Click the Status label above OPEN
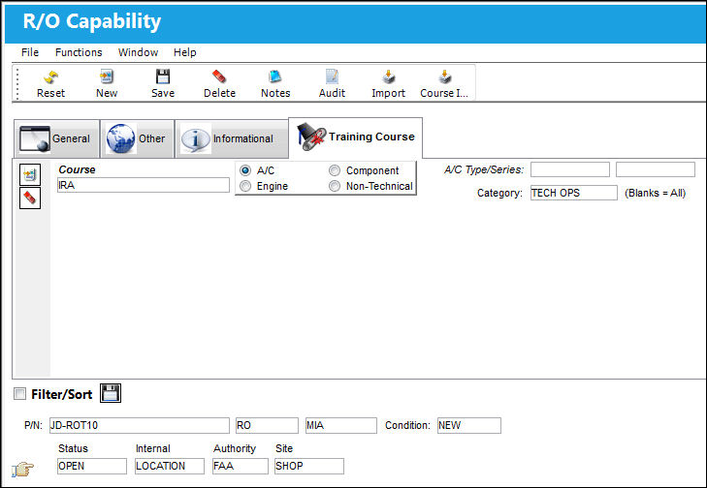Viewport: 707px width, 488px height. coord(73,448)
